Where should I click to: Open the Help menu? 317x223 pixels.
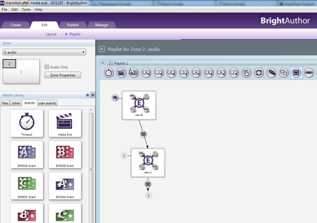pyautogui.click(x=39, y=10)
